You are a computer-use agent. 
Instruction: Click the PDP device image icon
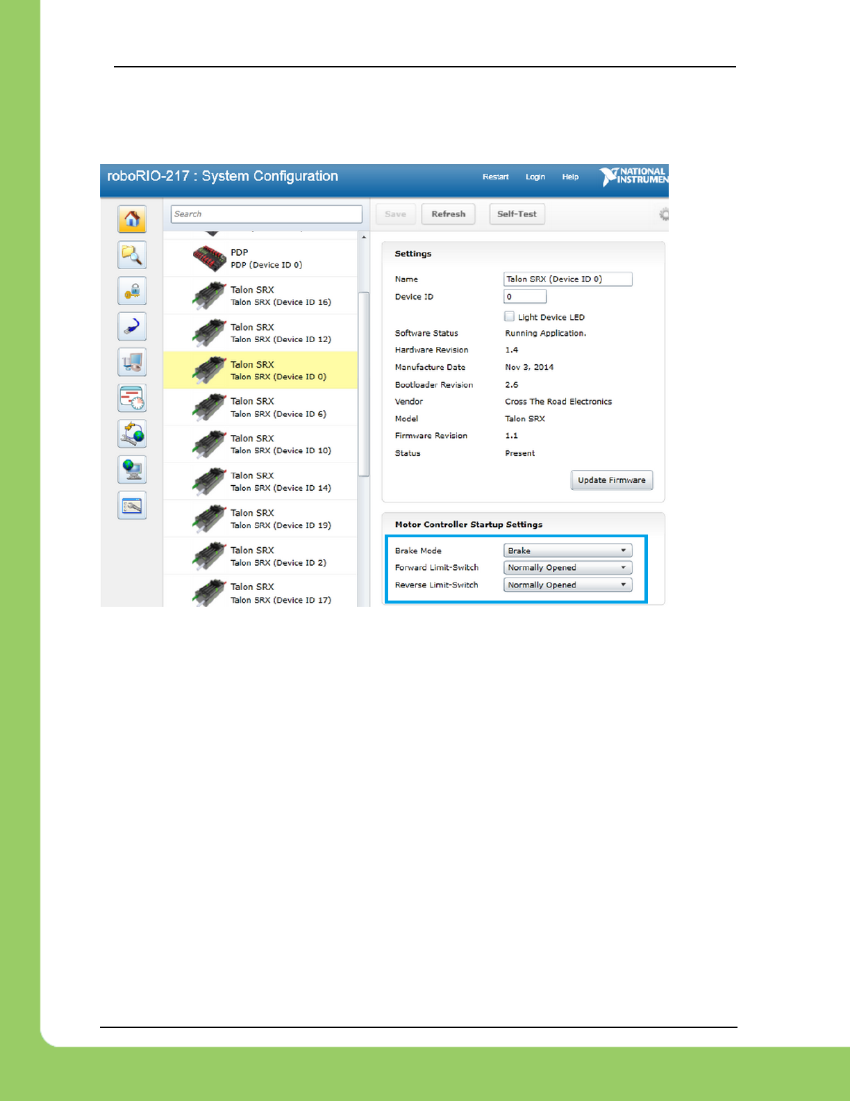click(x=210, y=259)
